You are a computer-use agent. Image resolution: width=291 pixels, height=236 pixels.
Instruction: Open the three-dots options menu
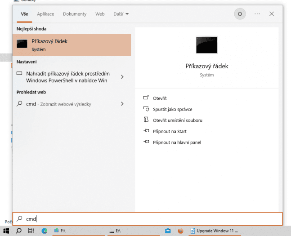coord(257,14)
